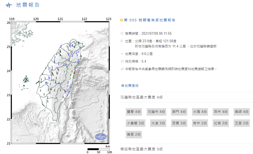
Task: Select the 花蓮市 4級 intensity tag
Action: click(156, 112)
